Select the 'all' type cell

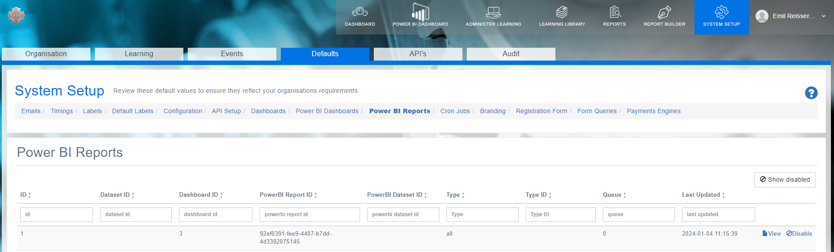450,233
